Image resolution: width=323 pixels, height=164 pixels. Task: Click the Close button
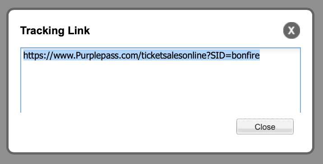pyautogui.click(x=265, y=127)
